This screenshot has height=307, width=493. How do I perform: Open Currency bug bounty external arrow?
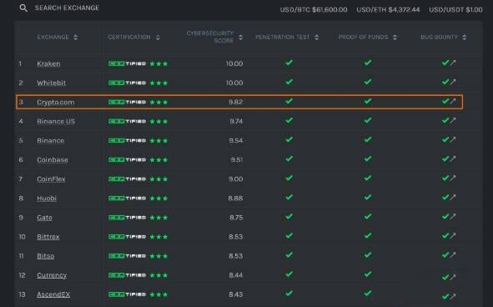[x=453, y=277]
